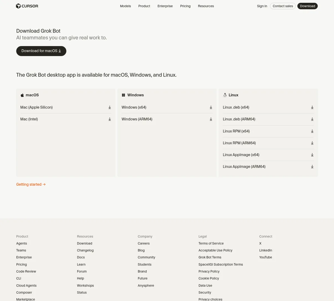334x301 pixels.
Task: Open Docs footer link
Action: point(81,257)
